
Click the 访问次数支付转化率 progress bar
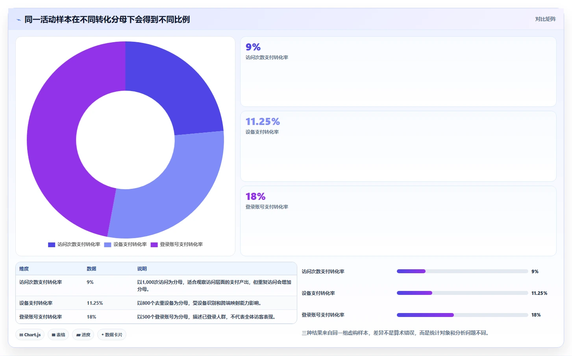point(462,271)
